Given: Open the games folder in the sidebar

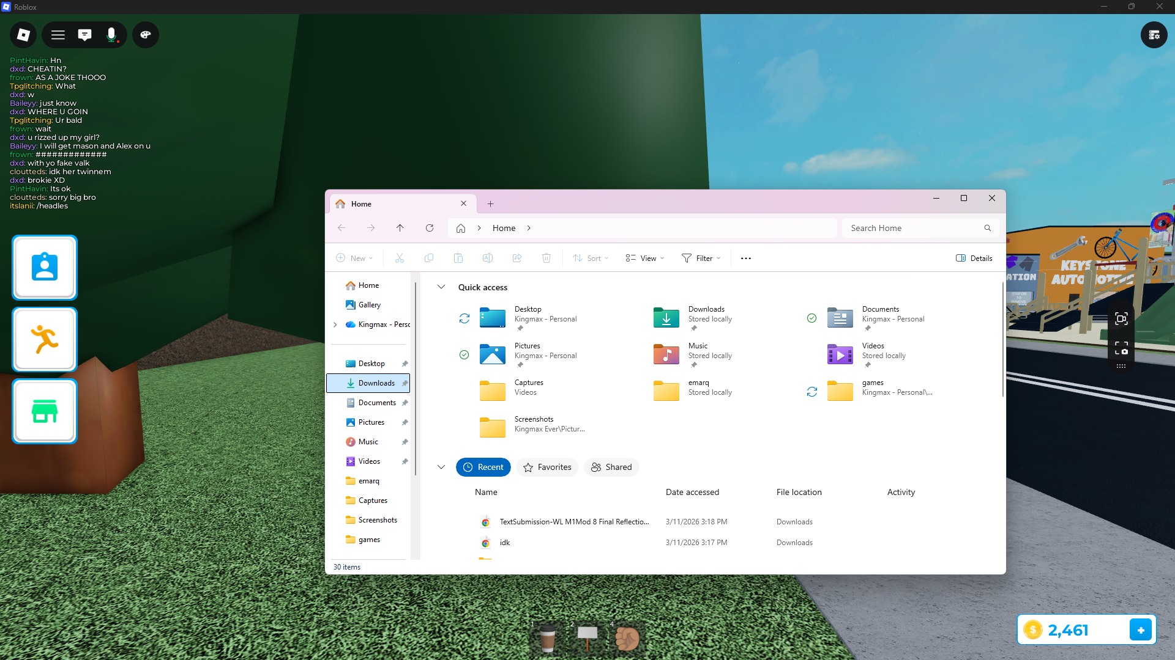Looking at the screenshot, I should click(x=368, y=540).
